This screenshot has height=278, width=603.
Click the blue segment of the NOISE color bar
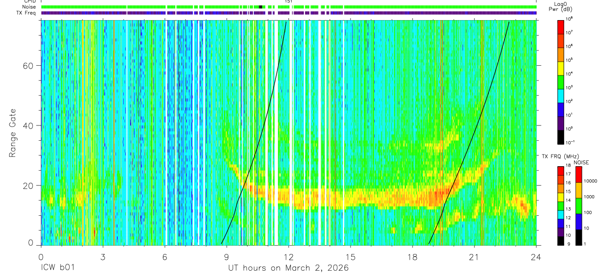click(578, 222)
